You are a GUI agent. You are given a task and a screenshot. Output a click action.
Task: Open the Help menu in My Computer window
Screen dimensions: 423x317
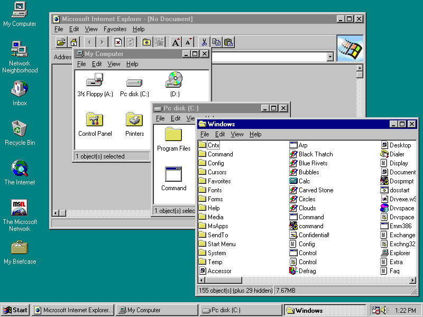pyautogui.click(x=132, y=64)
